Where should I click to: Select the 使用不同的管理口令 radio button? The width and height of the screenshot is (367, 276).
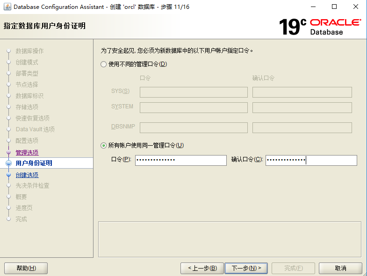point(104,64)
